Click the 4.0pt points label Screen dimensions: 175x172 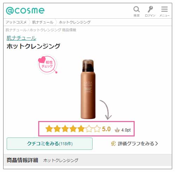click(x=126, y=130)
